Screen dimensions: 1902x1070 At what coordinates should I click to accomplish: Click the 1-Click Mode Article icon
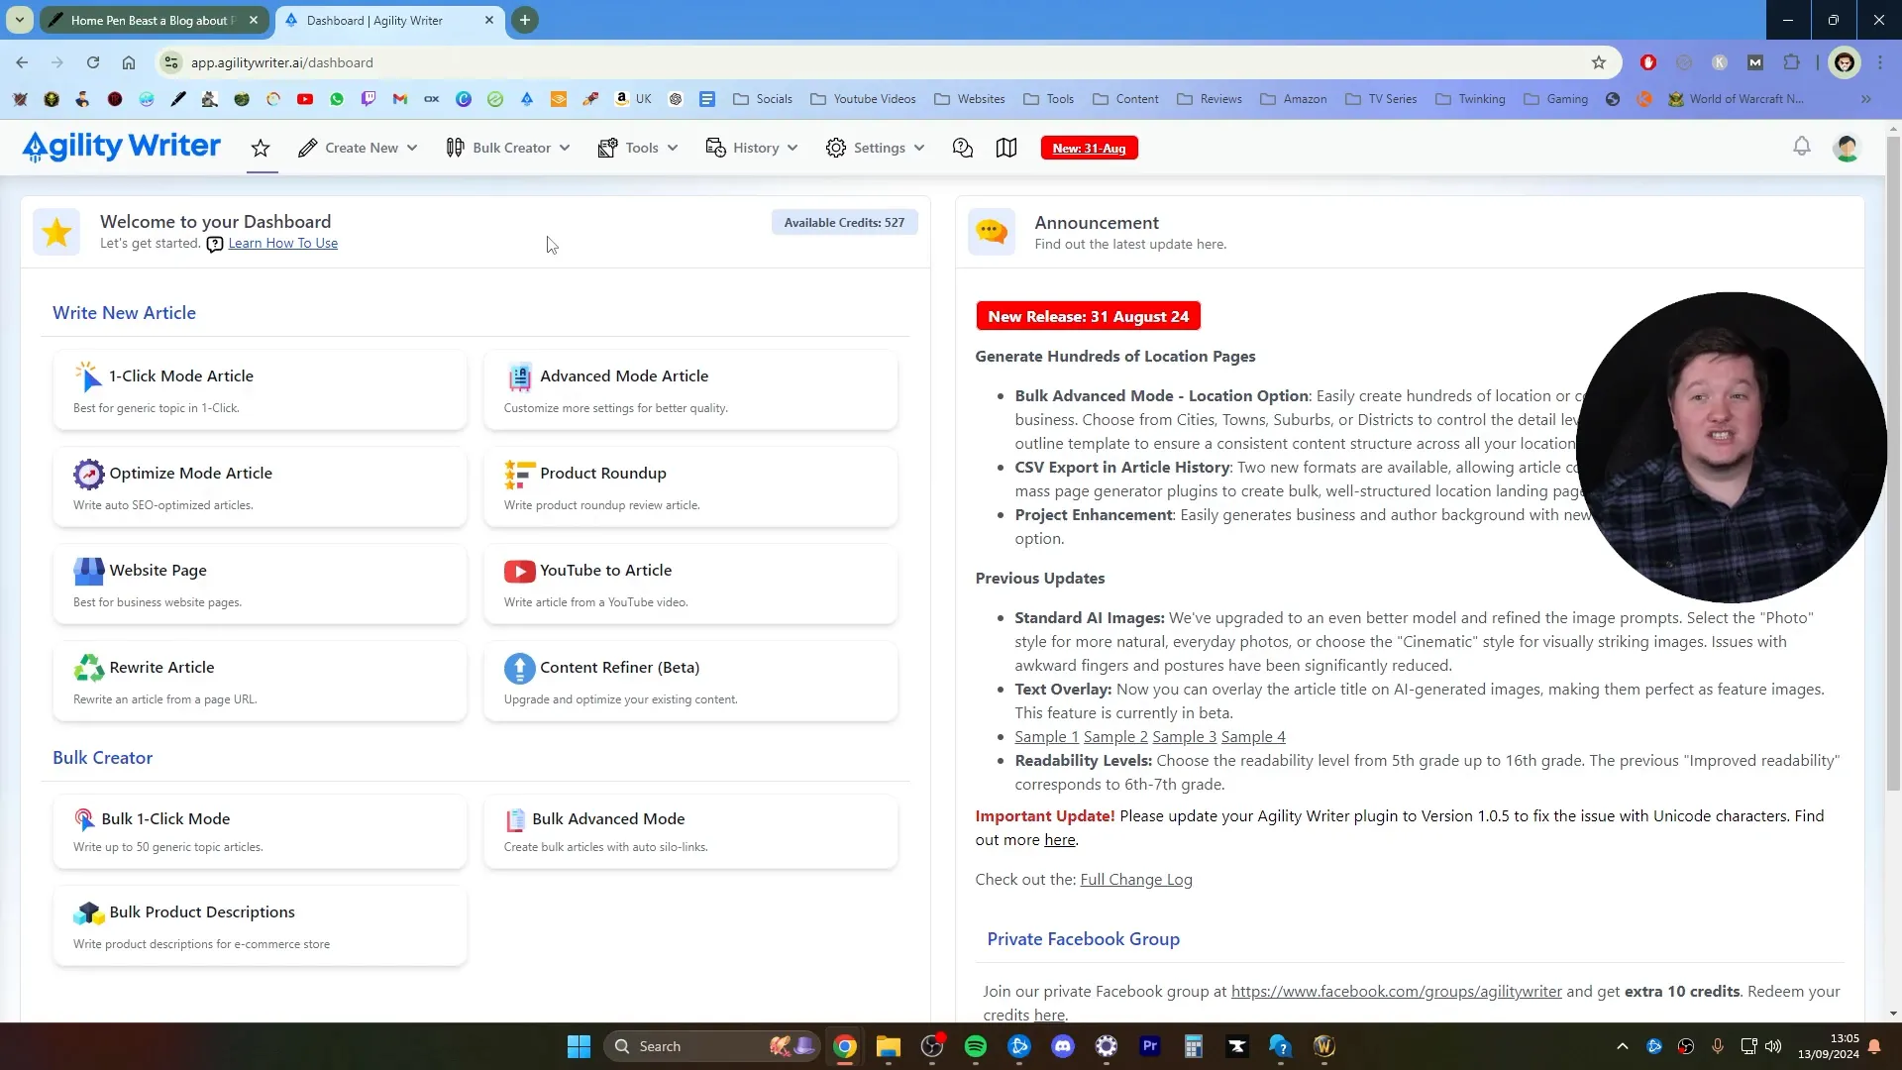tap(88, 376)
